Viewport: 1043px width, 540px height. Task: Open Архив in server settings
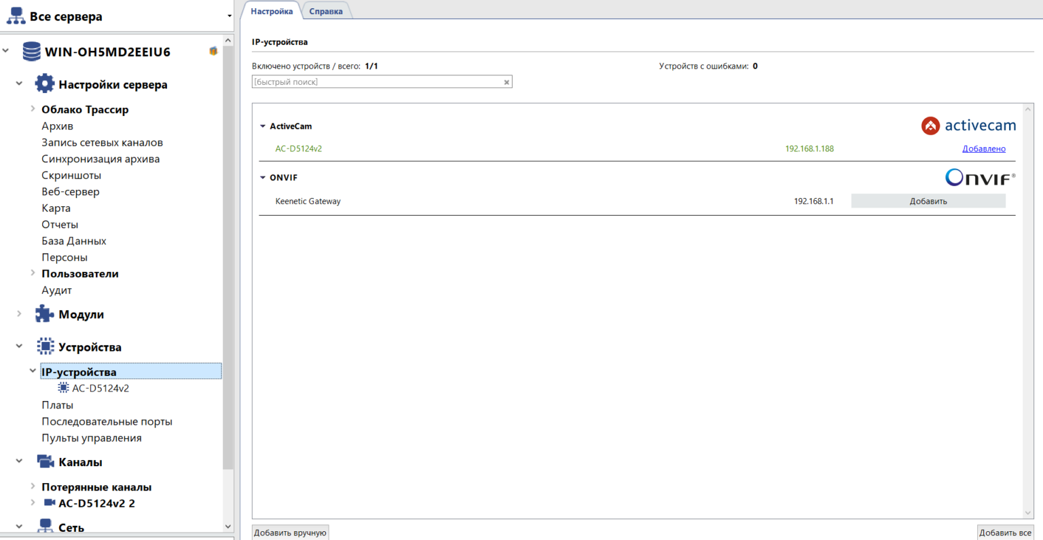(x=58, y=126)
